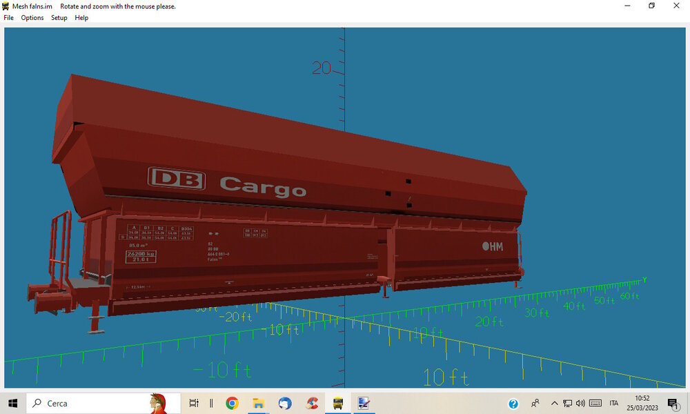Click the Dante search highlight picture
690x414 pixels.
(x=159, y=403)
